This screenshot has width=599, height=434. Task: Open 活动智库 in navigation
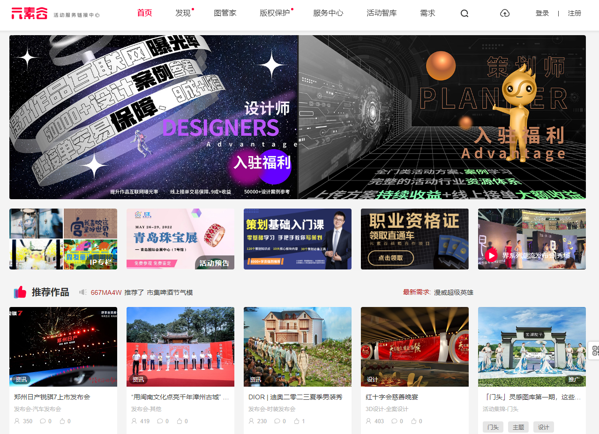pyautogui.click(x=382, y=13)
